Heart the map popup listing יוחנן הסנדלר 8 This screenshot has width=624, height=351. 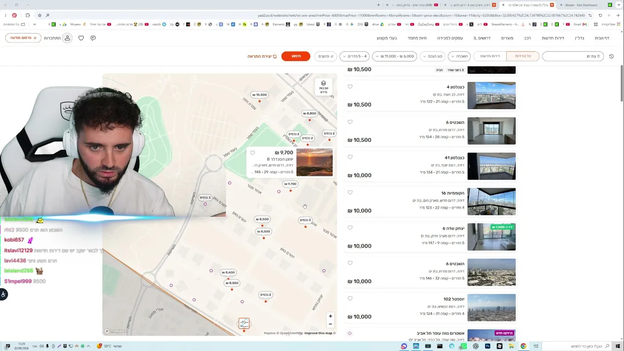point(253,153)
